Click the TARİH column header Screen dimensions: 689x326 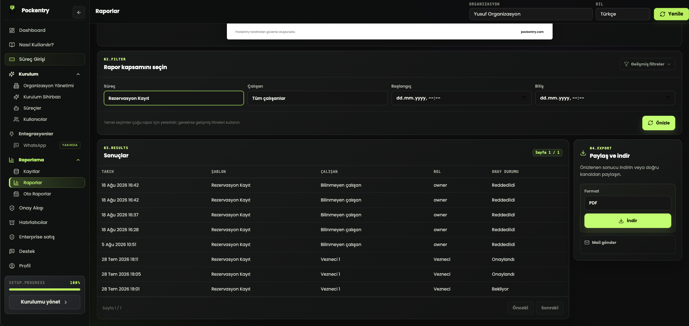107,172
